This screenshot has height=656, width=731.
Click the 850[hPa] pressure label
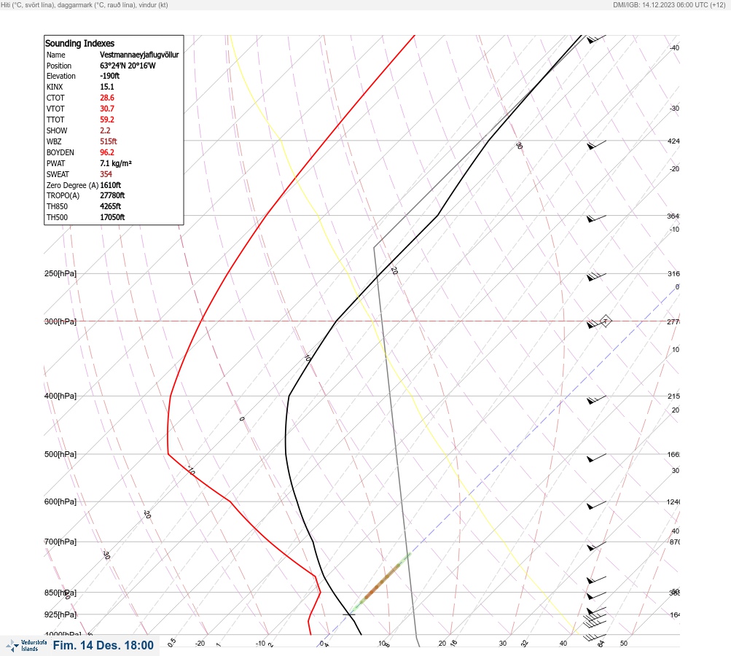pos(60,593)
